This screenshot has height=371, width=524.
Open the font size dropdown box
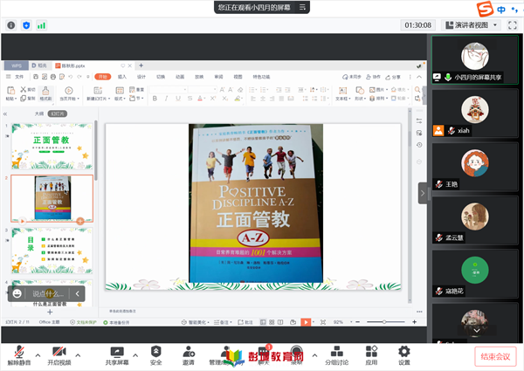[x=203, y=90]
